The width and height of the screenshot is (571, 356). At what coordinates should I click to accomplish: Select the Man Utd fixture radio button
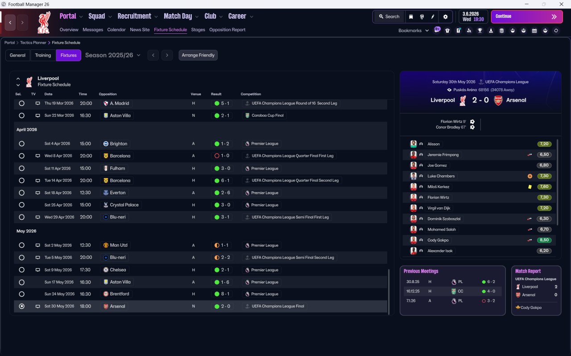pyautogui.click(x=21, y=245)
